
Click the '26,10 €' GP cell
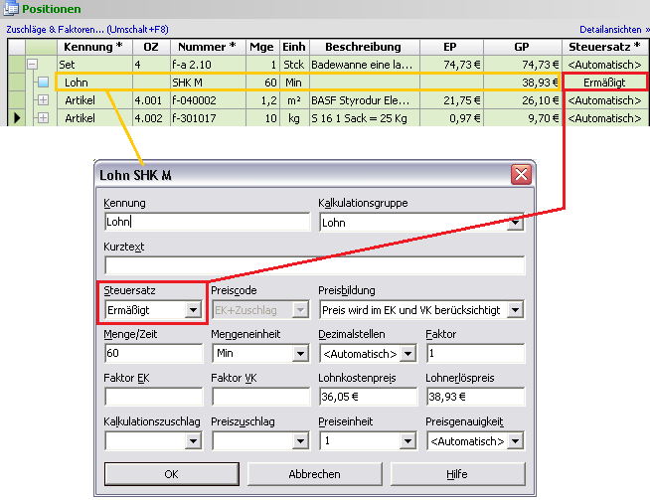523,100
